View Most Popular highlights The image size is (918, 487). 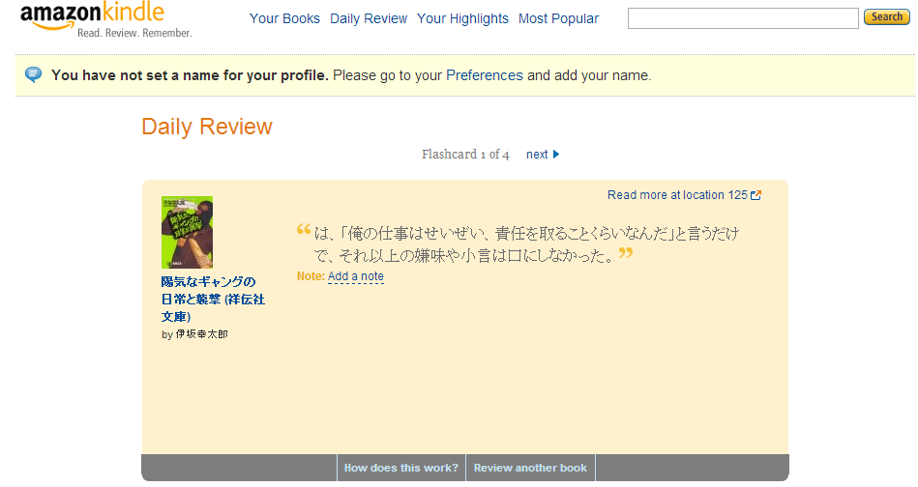click(558, 18)
